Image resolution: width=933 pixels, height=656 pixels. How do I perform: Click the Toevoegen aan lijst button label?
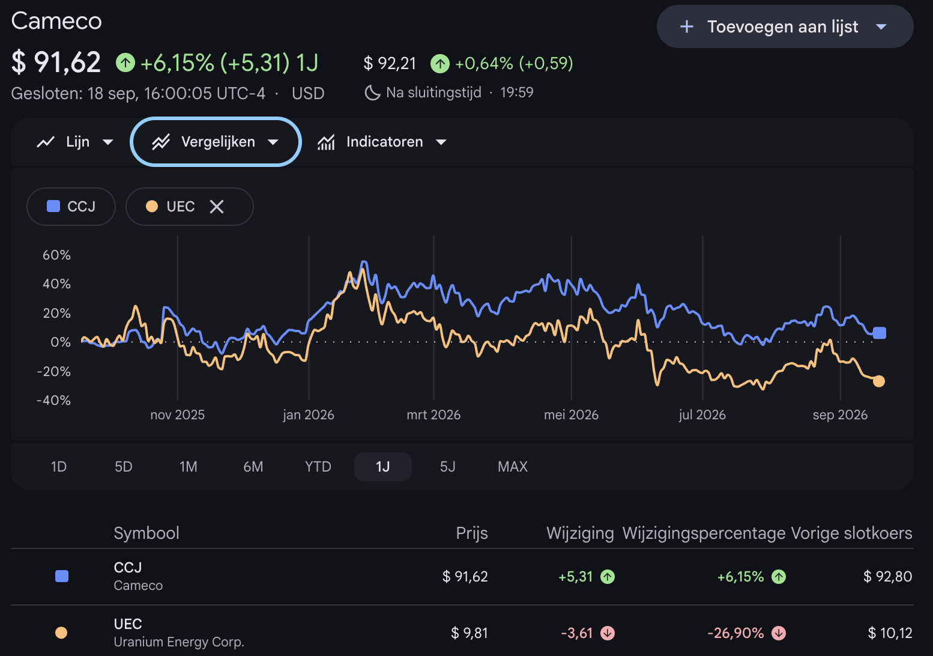click(782, 26)
